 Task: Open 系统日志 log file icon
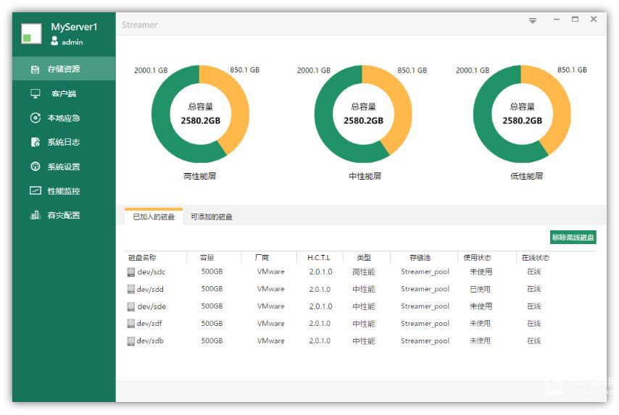35,143
